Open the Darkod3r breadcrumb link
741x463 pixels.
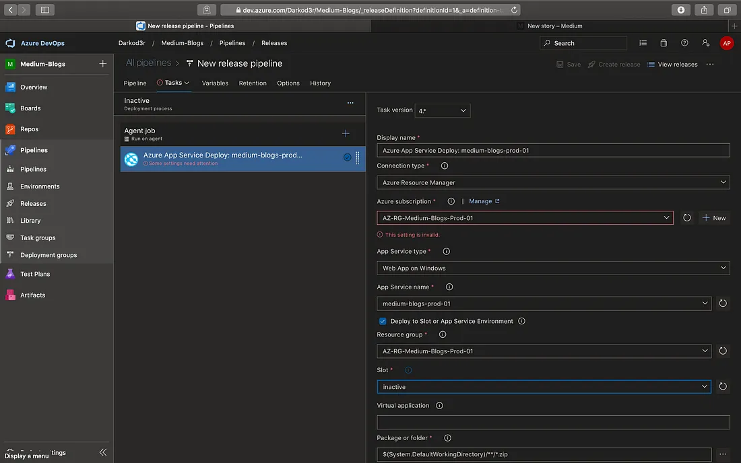click(132, 43)
